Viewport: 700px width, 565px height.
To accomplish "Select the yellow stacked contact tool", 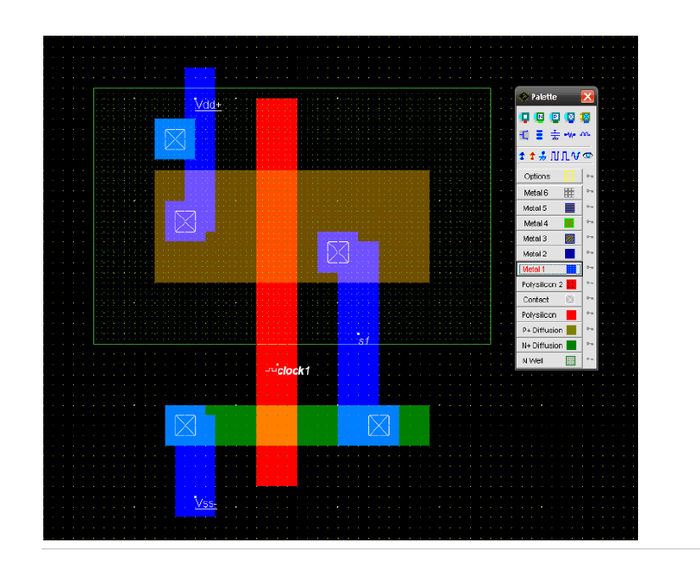I will (585, 117).
